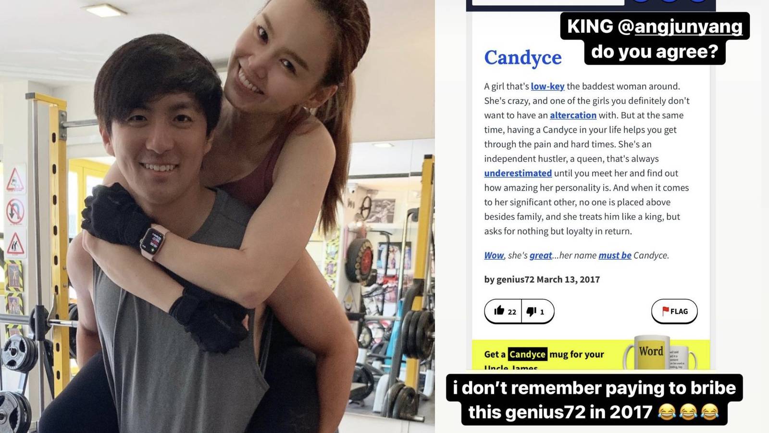Tap the "bribe this genius72" caption text
The height and width of the screenshot is (433, 769).
(595, 400)
